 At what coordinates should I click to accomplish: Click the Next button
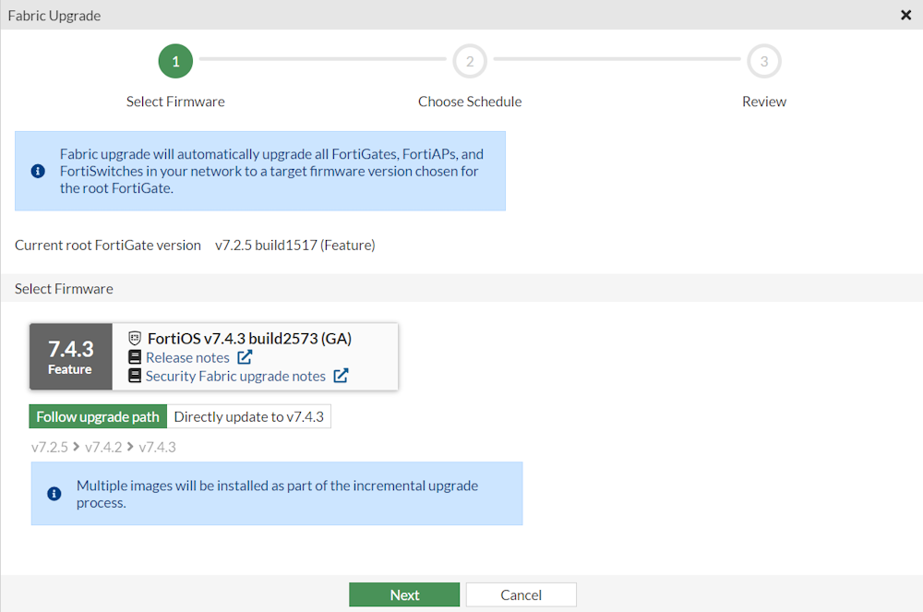(404, 595)
